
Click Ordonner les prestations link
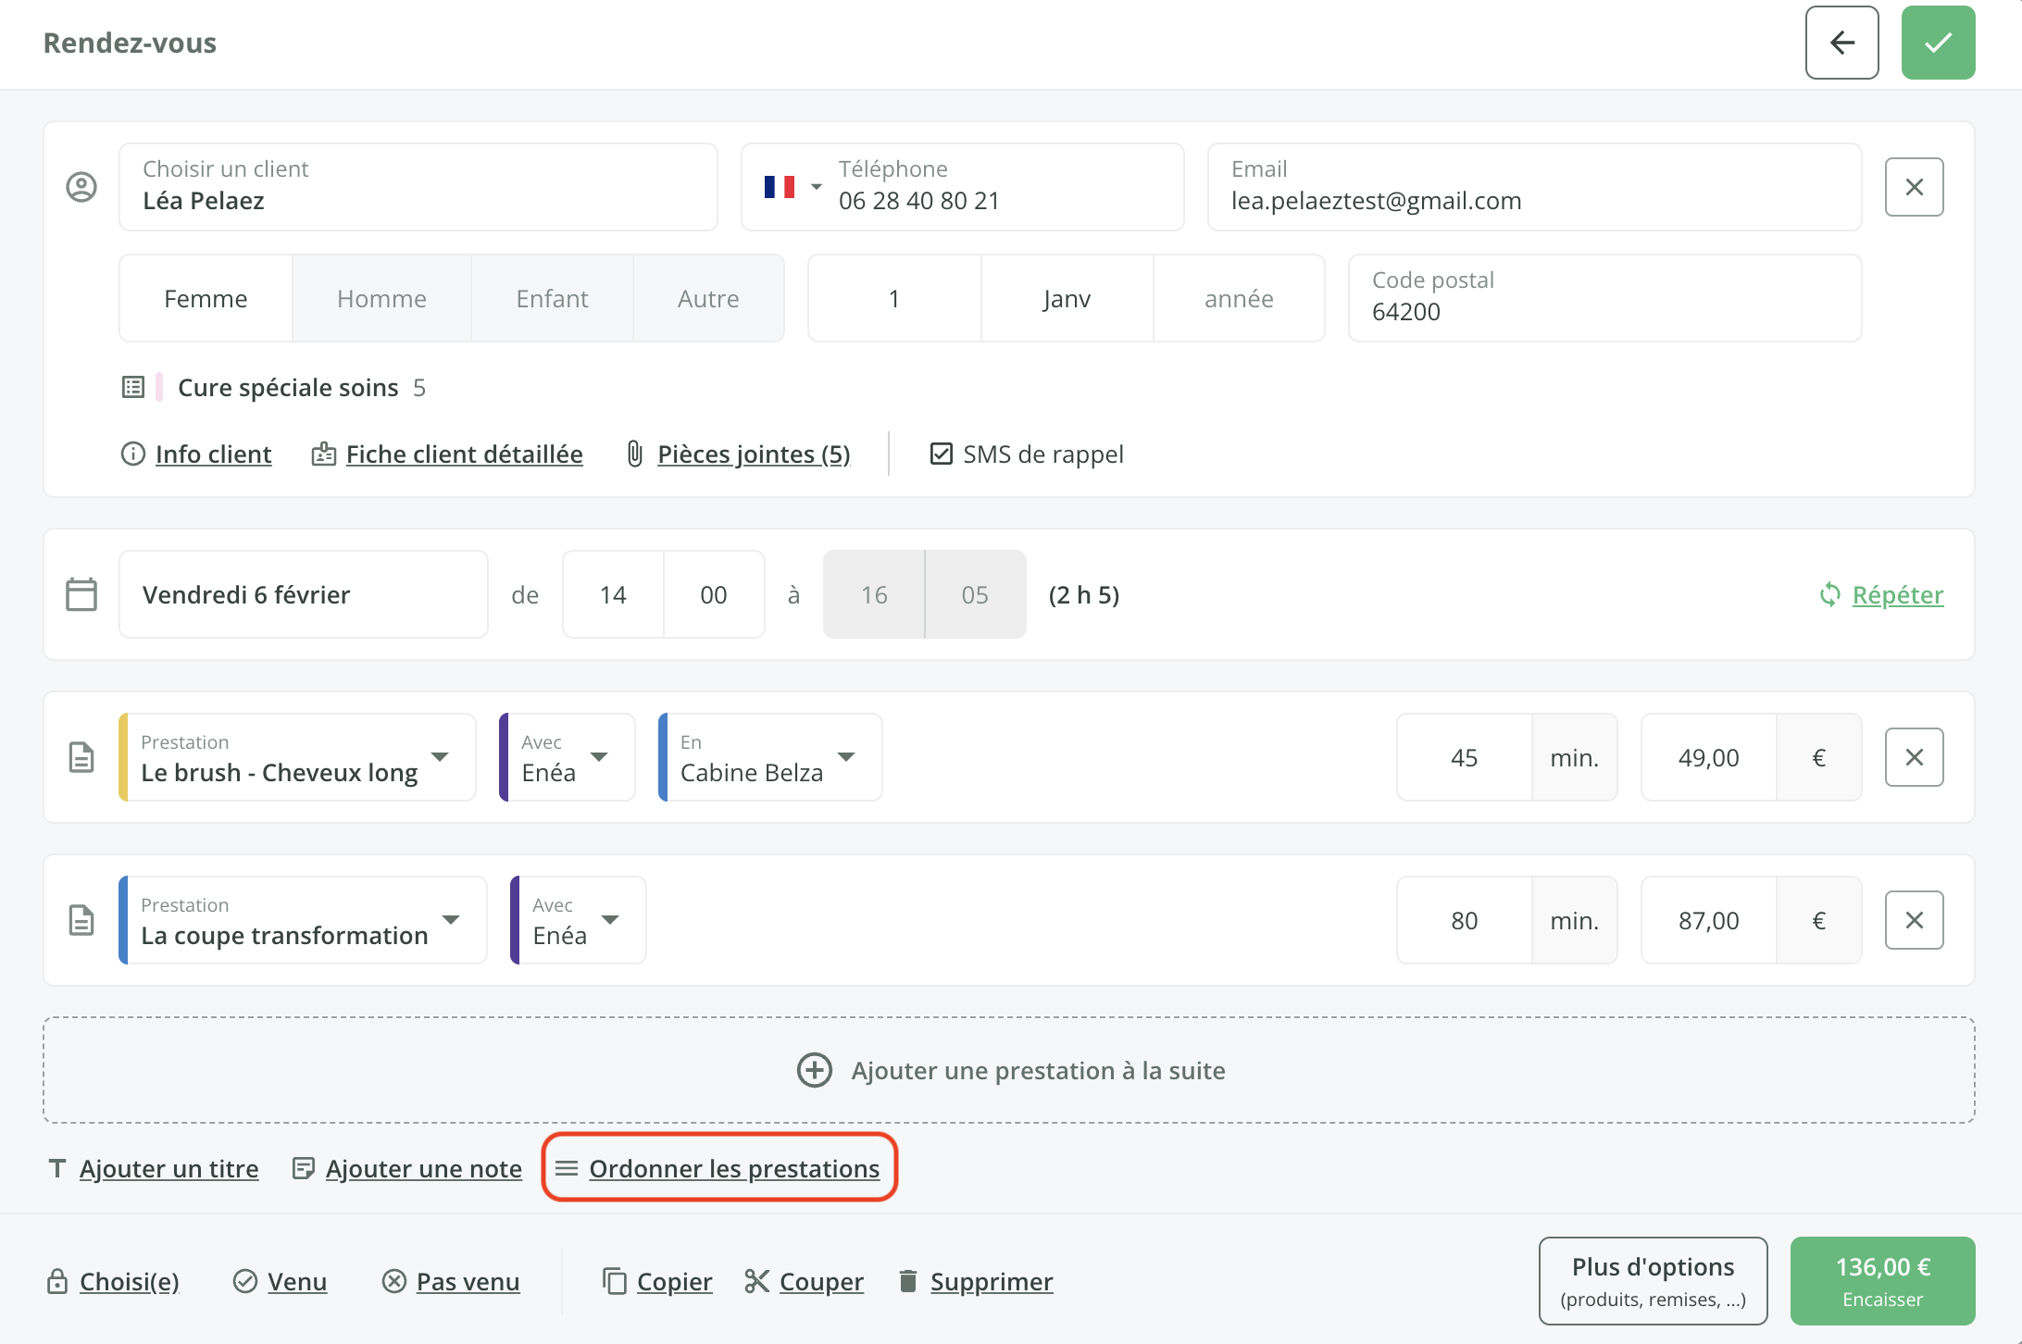tap(733, 1168)
